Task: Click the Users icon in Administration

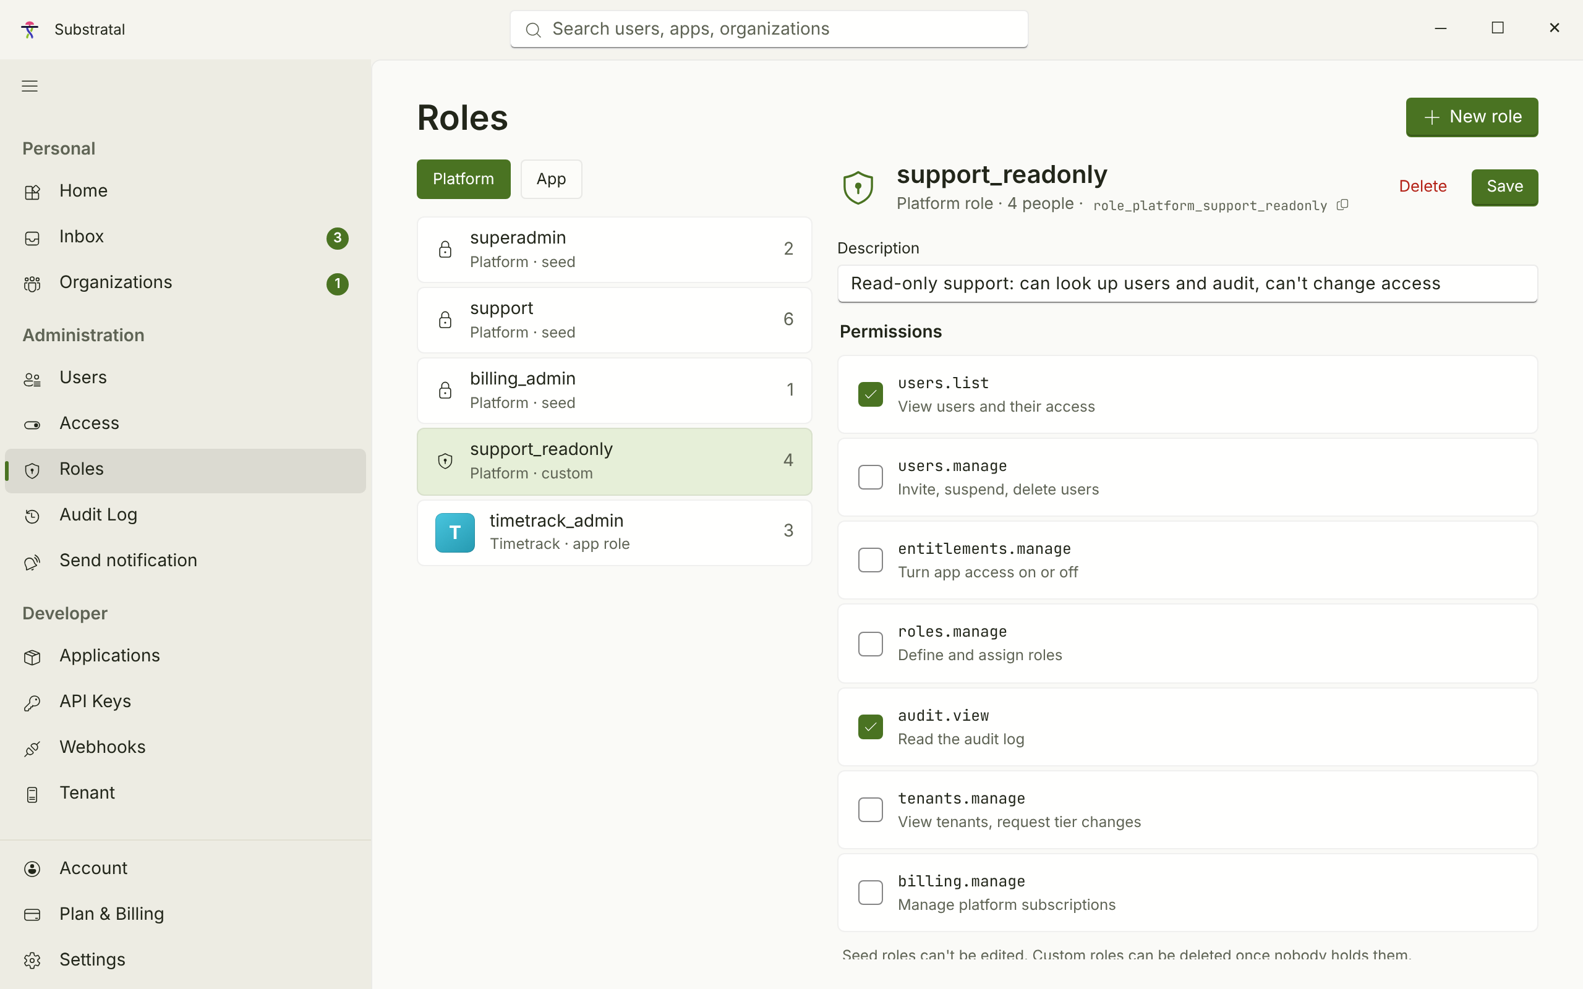Action: click(32, 379)
